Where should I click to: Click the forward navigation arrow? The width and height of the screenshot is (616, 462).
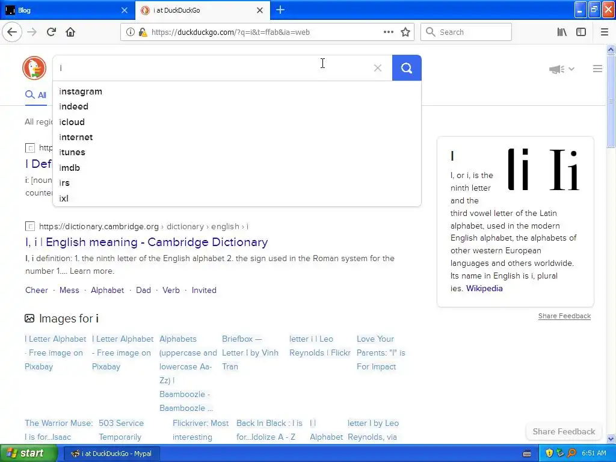(x=32, y=32)
